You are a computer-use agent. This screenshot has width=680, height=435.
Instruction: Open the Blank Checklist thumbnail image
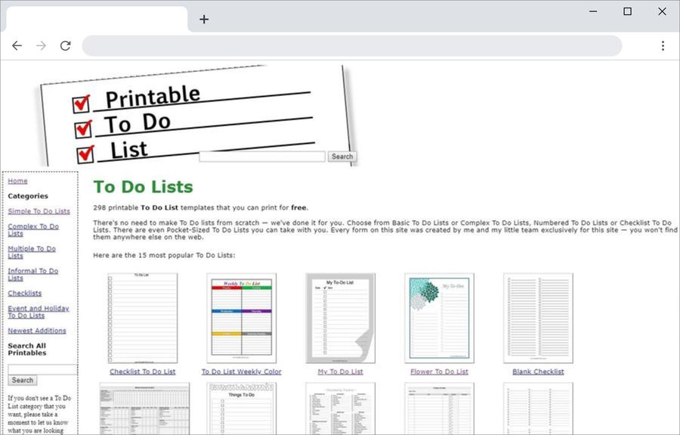(x=538, y=318)
